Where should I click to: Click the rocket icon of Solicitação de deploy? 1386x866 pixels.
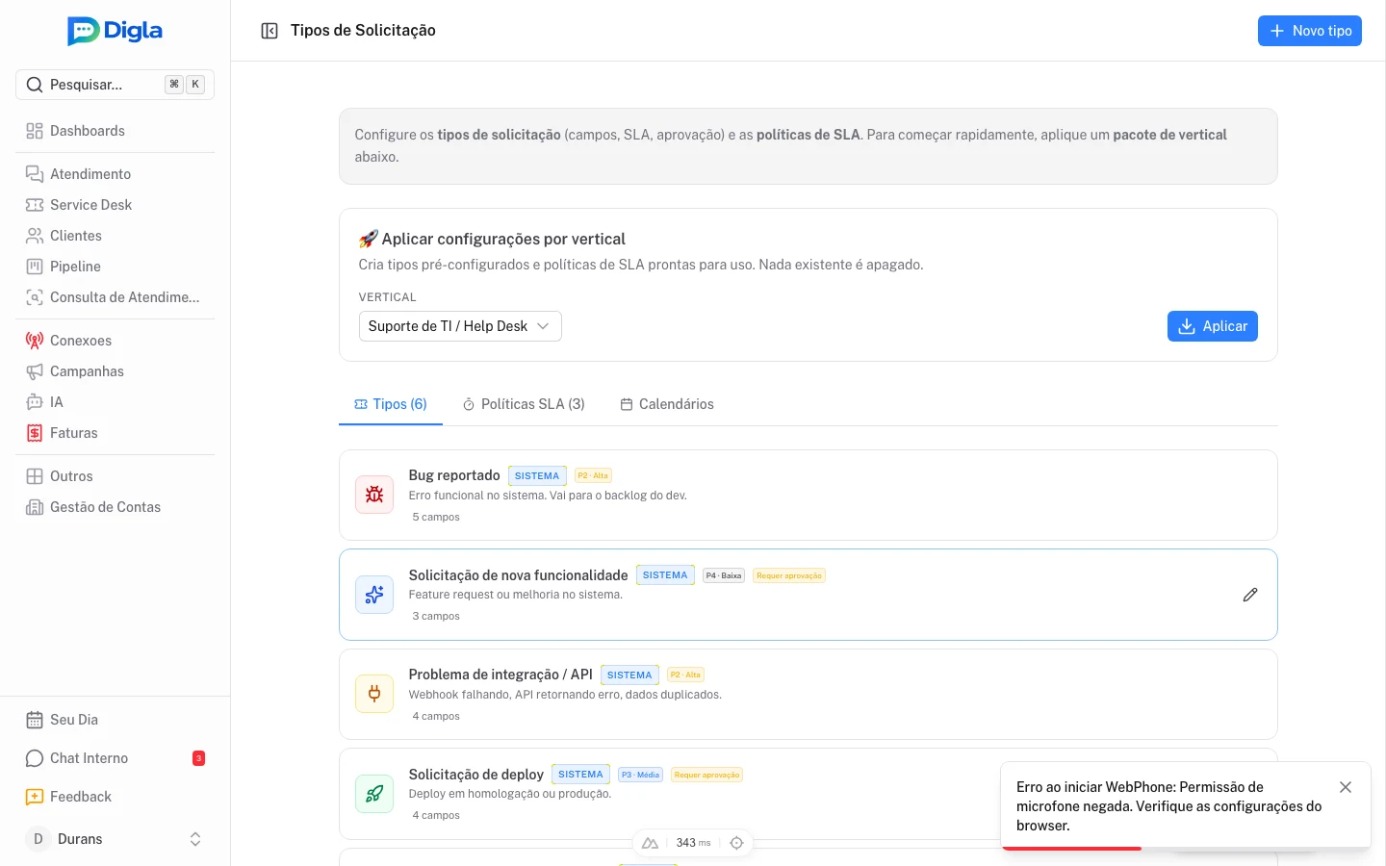coord(374,794)
